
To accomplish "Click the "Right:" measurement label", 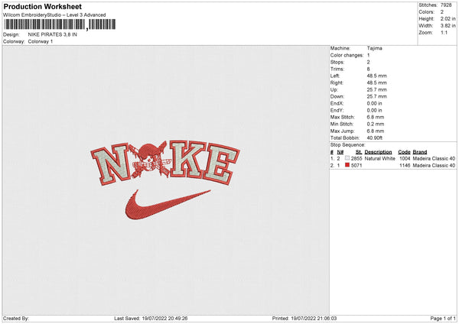I will pyautogui.click(x=337, y=83).
